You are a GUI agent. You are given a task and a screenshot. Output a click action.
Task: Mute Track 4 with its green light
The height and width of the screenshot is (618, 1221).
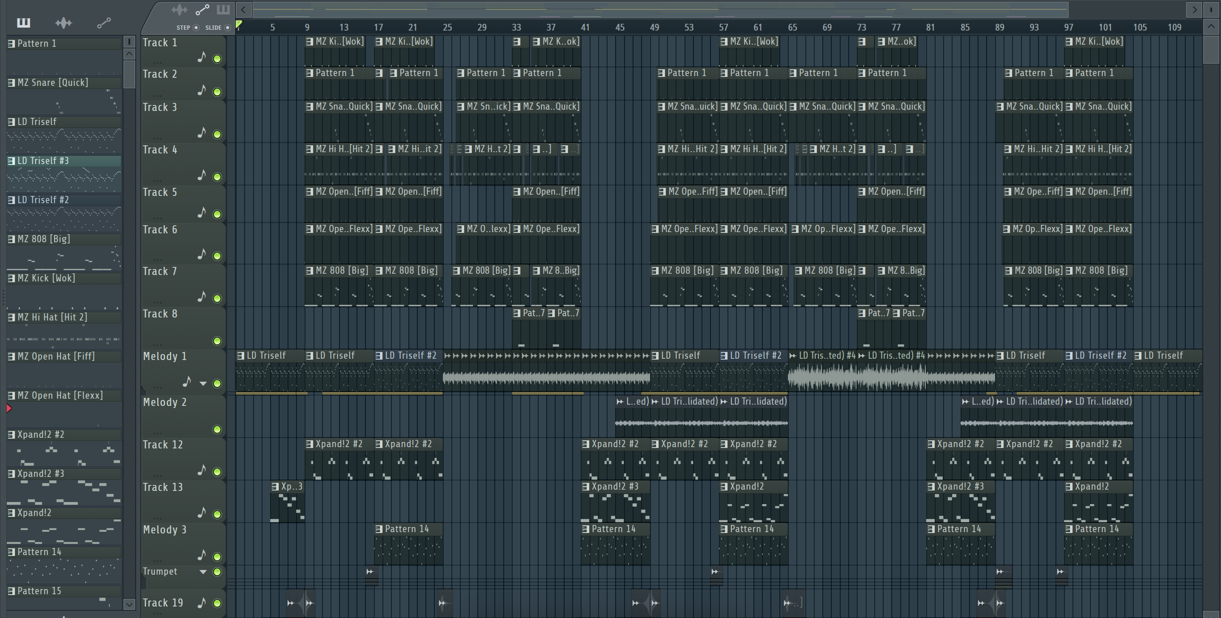[x=217, y=177]
